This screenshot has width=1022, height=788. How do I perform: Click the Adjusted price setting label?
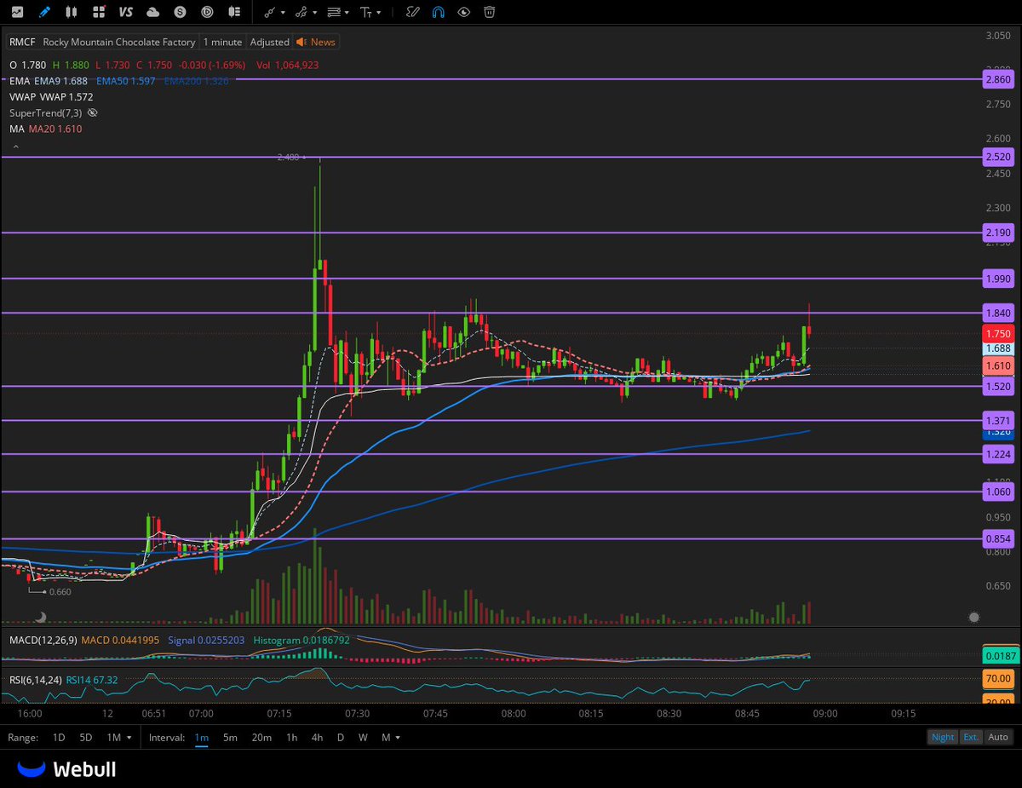(x=269, y=42)
